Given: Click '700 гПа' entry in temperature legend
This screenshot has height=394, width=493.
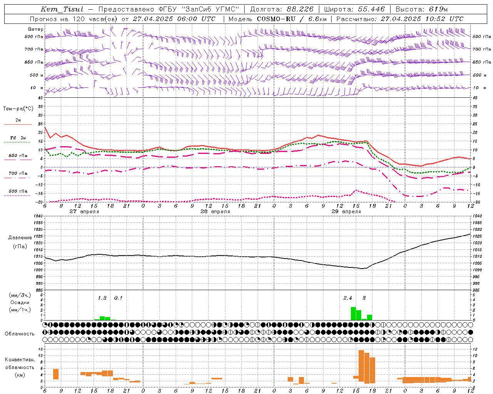Looking at the screenshot, I should [18, 173].
